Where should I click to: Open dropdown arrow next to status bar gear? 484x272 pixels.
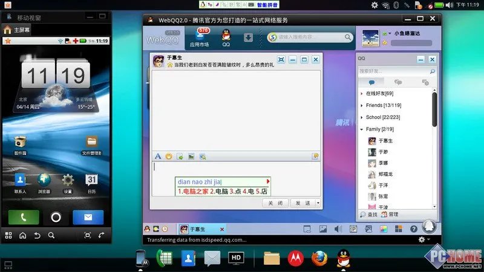pos(427,239)
